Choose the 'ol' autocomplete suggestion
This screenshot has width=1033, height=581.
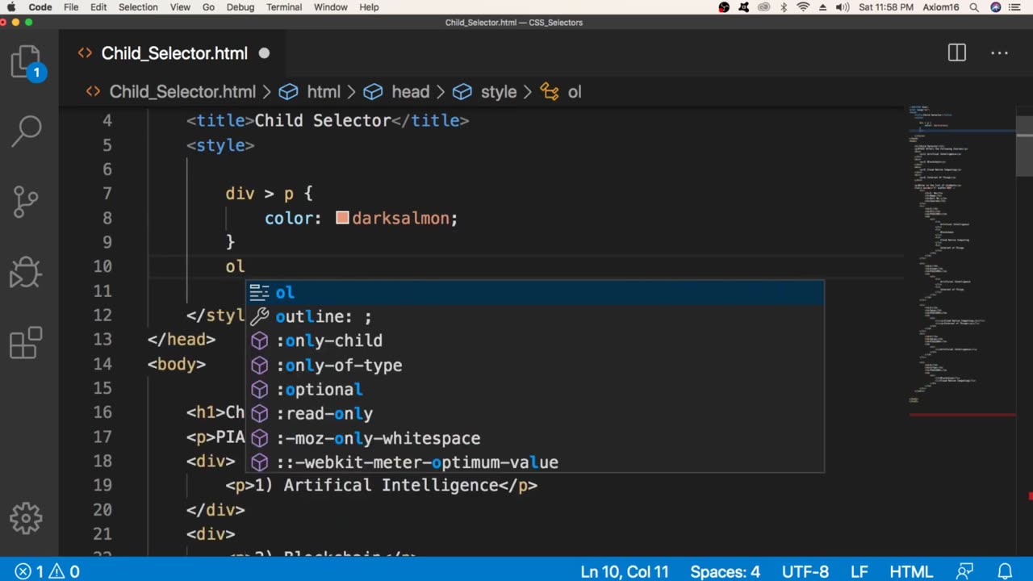pos(535,292)
